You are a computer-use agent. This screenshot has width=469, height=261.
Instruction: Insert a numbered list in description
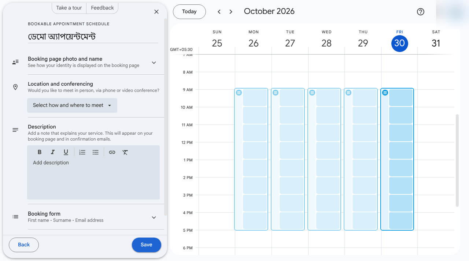[82, 152]
